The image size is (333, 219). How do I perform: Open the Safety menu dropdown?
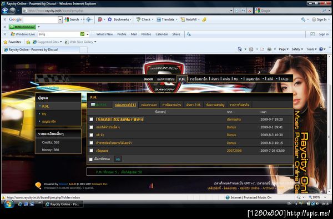tap(297, 49)
